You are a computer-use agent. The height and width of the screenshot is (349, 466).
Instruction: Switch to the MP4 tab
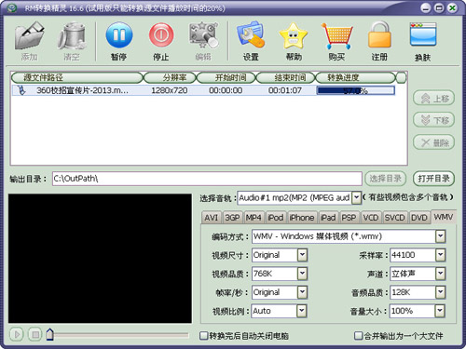(x=254, y=218)
